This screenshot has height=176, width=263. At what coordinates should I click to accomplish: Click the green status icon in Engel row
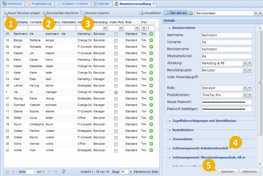[151, 47]
